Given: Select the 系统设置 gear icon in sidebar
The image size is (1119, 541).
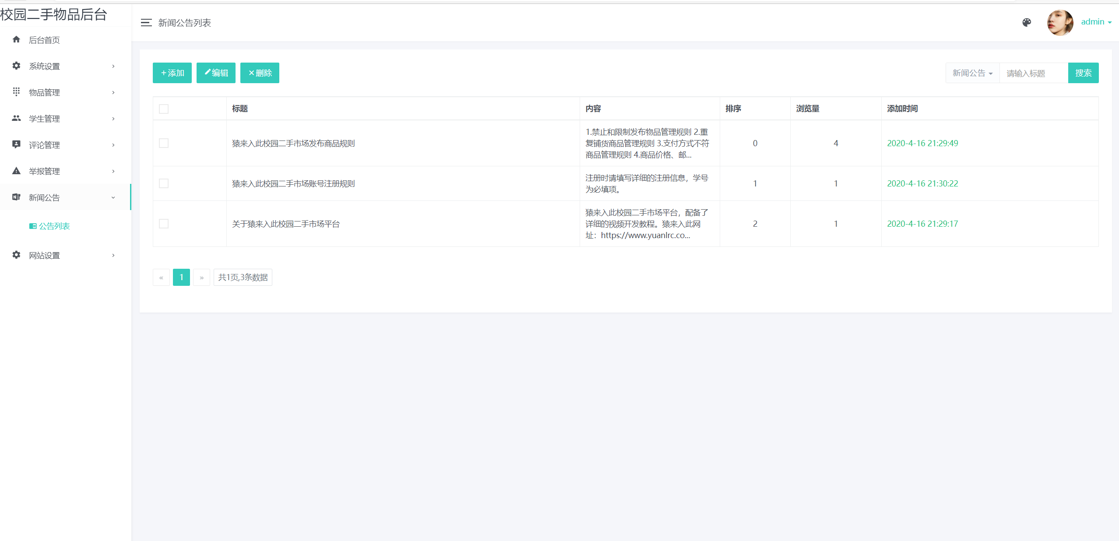Looking at the screenshot, I should (16, 66).
